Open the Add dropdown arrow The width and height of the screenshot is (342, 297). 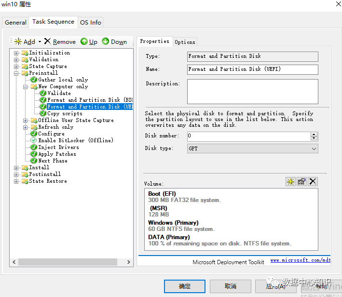coord(40,41)
